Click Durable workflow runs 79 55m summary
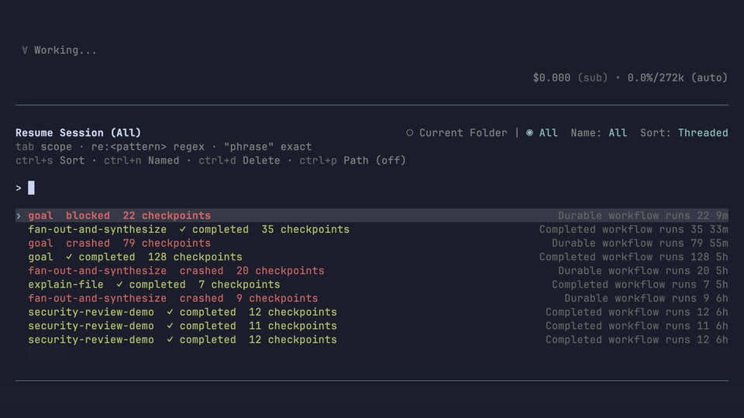744x418 pixels. 639,243
